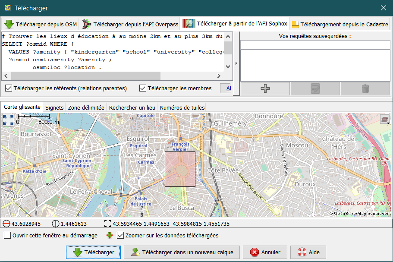Click inside the Sophox query text area
The width and height of the screenshot is (393, 262).
112,52
